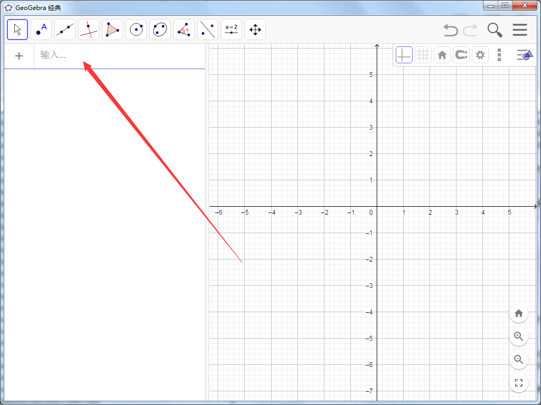Select the Line tool
Image resolution: width=541 pixels, height=405 pixels.
[64, 30]
